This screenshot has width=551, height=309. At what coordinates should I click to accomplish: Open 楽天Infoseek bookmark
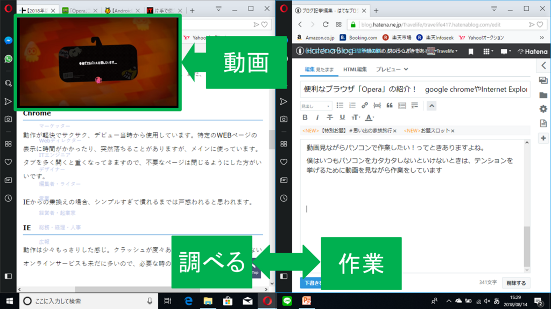coord(435,38)
